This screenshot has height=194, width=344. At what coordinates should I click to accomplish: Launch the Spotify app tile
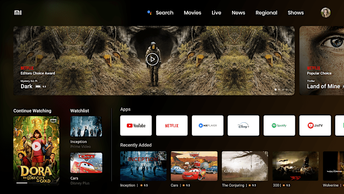[x=279, y=125]
